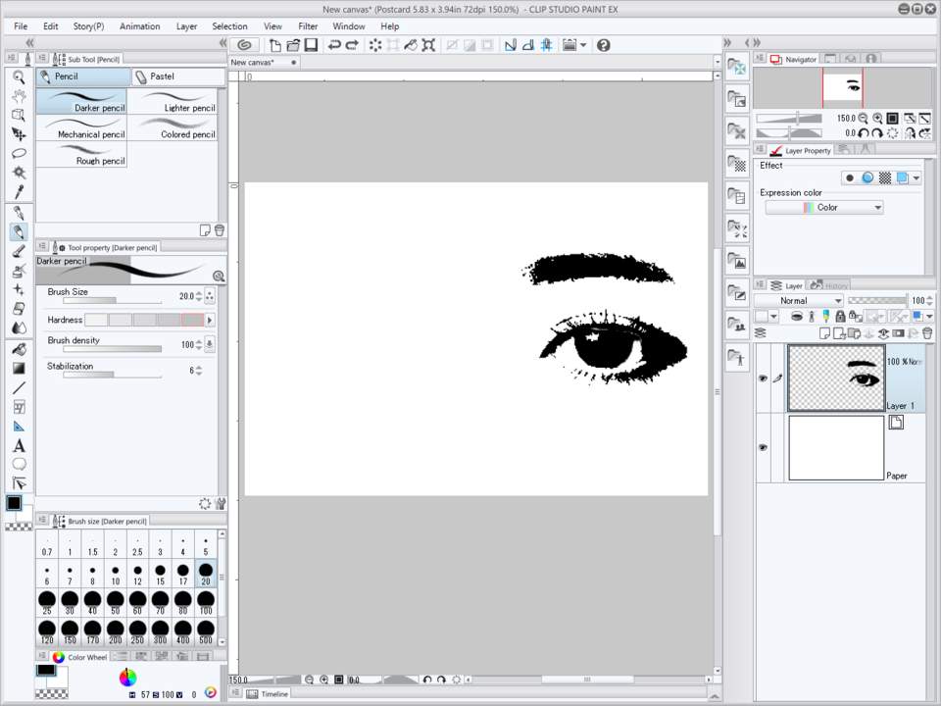Click the Help question mark icon
This screenshot has height=706, width=941.
click(604, 45)
